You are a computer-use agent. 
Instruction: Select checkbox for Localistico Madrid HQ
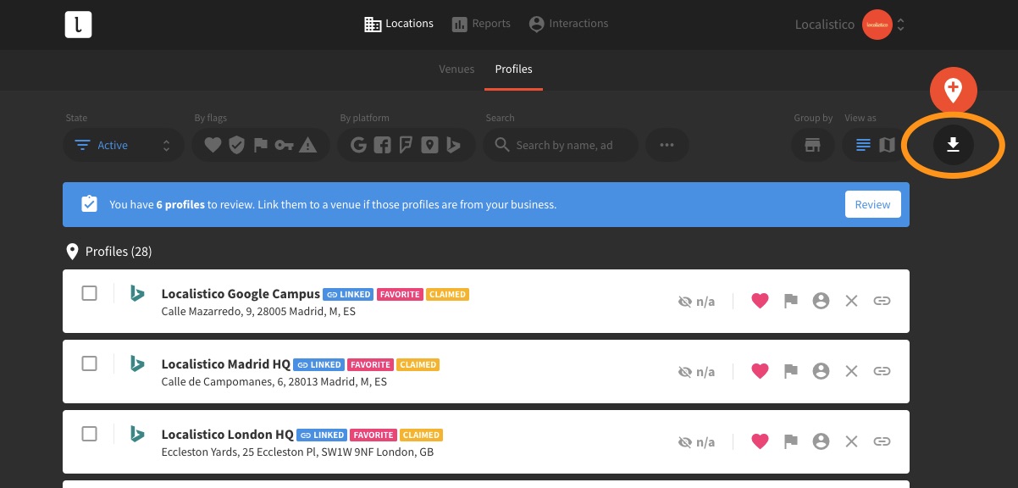[x=89, y=363]
